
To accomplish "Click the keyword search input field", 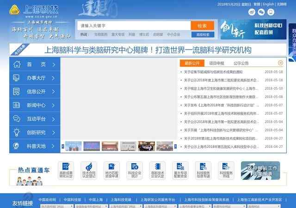I will point(134,26).
